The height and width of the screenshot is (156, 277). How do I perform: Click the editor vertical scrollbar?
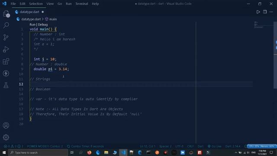275,55
